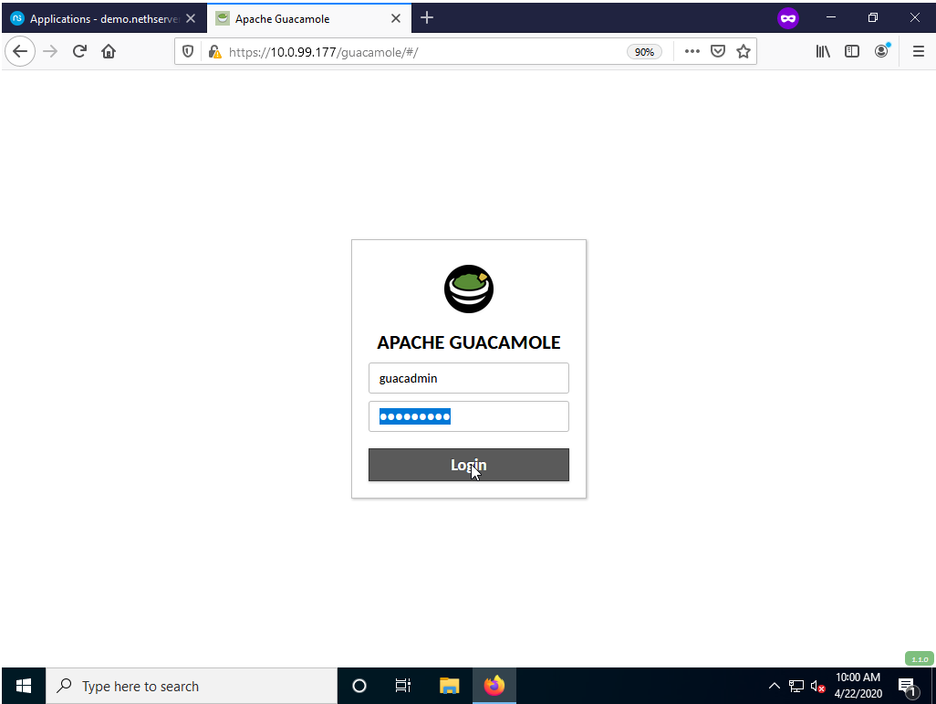The image size is (936, 704).
Task: Click the green 1.1.0 version badge
Action: click(920, 659)
